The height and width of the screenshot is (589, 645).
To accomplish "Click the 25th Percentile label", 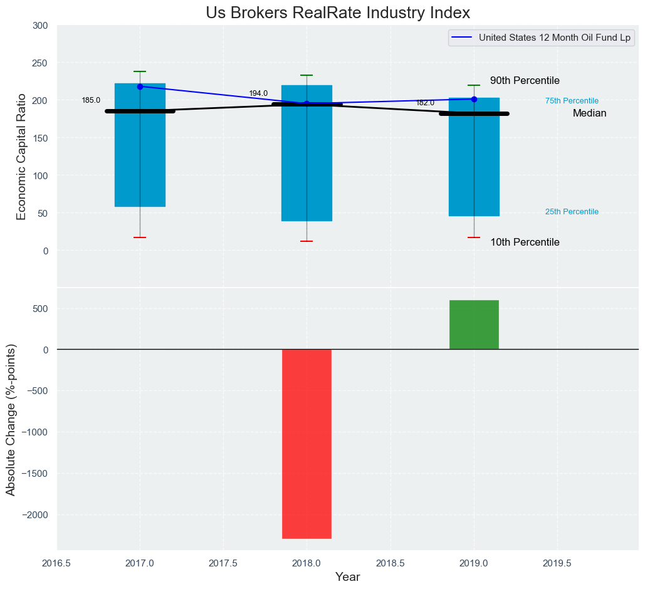I will click(x=572, y=212).
